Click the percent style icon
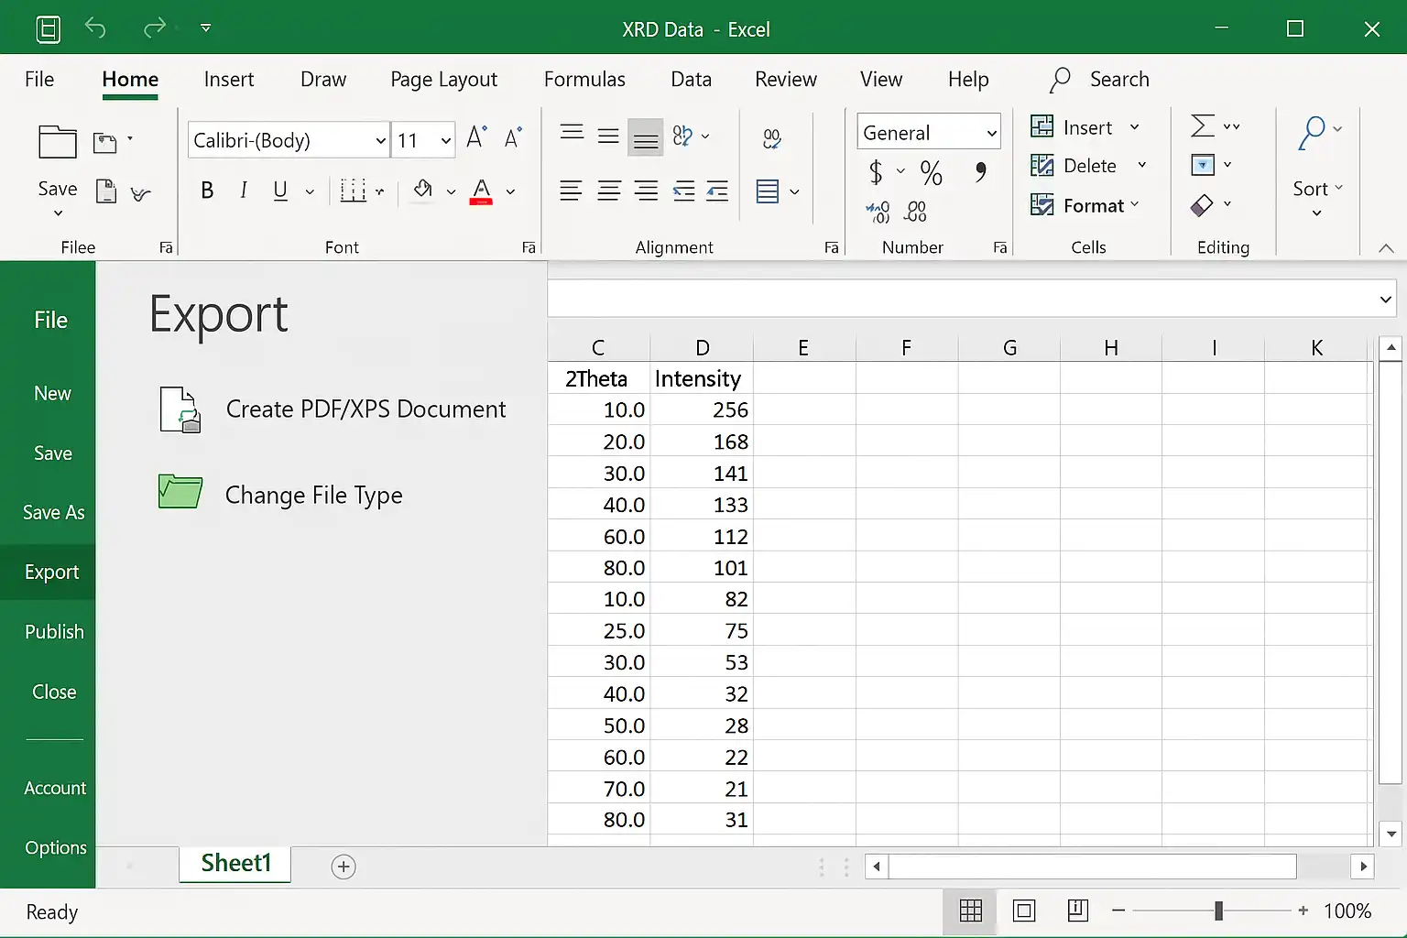Viewport: 1407px width, 938px height. click(931, 172)
